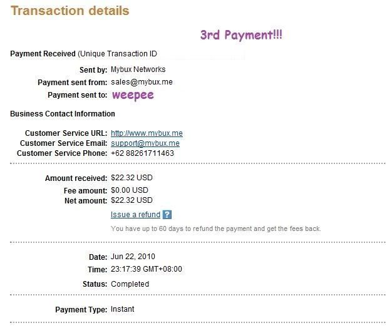
Task: Click the Completed status text
Action: [130, 284]
